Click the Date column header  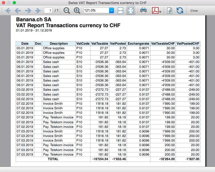click(x=25, y=44)
